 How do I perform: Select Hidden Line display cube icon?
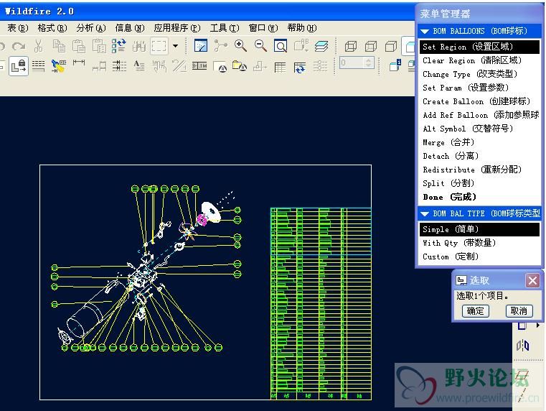[371, 46]
